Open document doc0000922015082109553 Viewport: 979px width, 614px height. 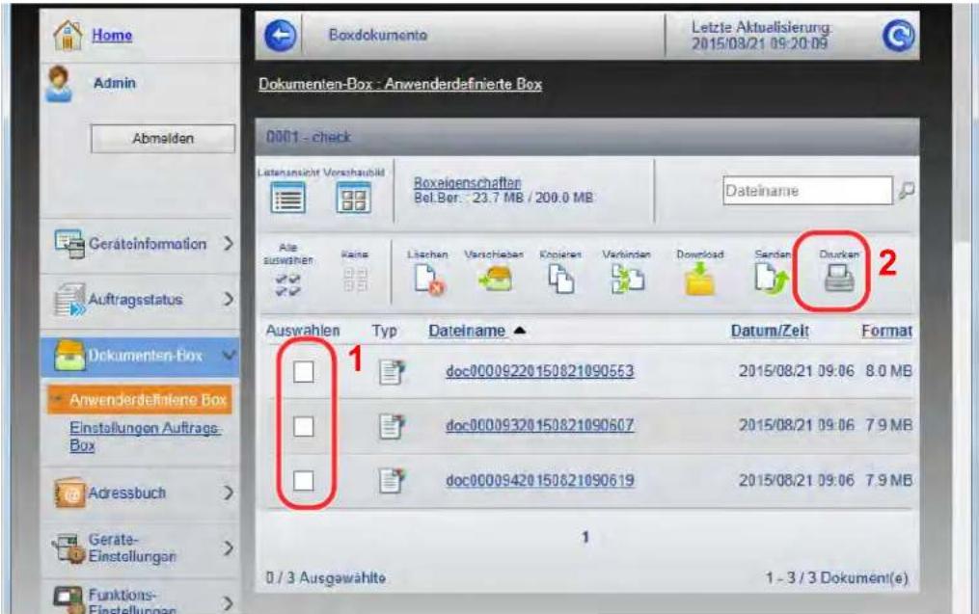click(x=539, y=371)
